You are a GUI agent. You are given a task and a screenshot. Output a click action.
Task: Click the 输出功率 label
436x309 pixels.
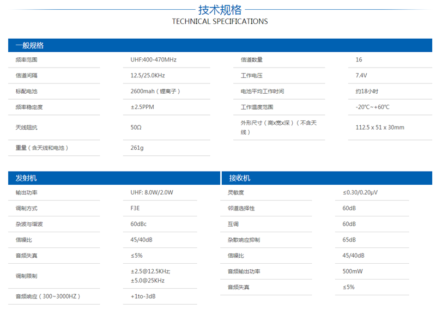pyautogui.click(x=26, y=193)
